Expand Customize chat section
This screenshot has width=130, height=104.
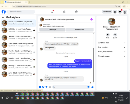click(x=112, y=43)
